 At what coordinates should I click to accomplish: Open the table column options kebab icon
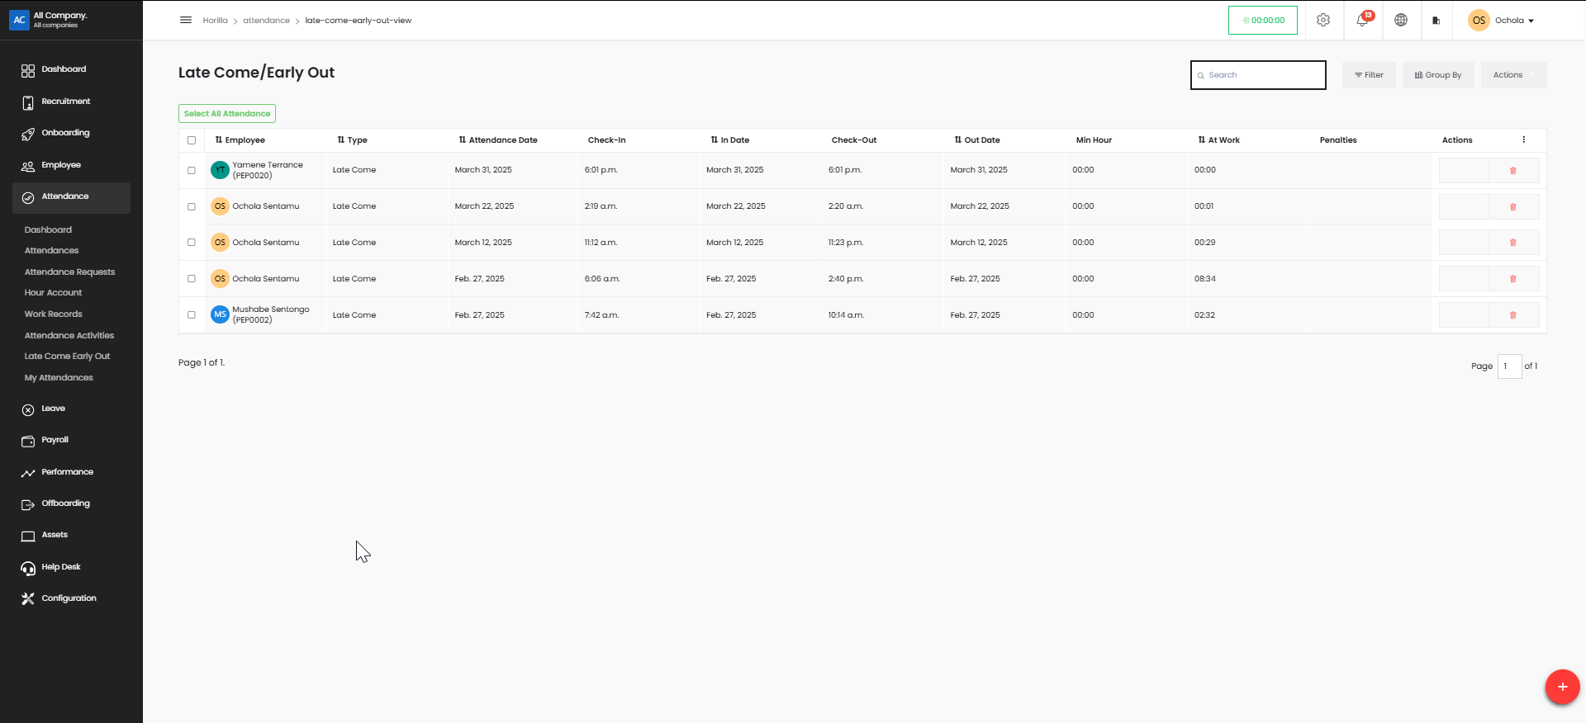pos(1523,140)
